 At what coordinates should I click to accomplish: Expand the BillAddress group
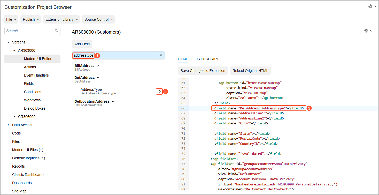pyautogui.click(x=98, y=66)
